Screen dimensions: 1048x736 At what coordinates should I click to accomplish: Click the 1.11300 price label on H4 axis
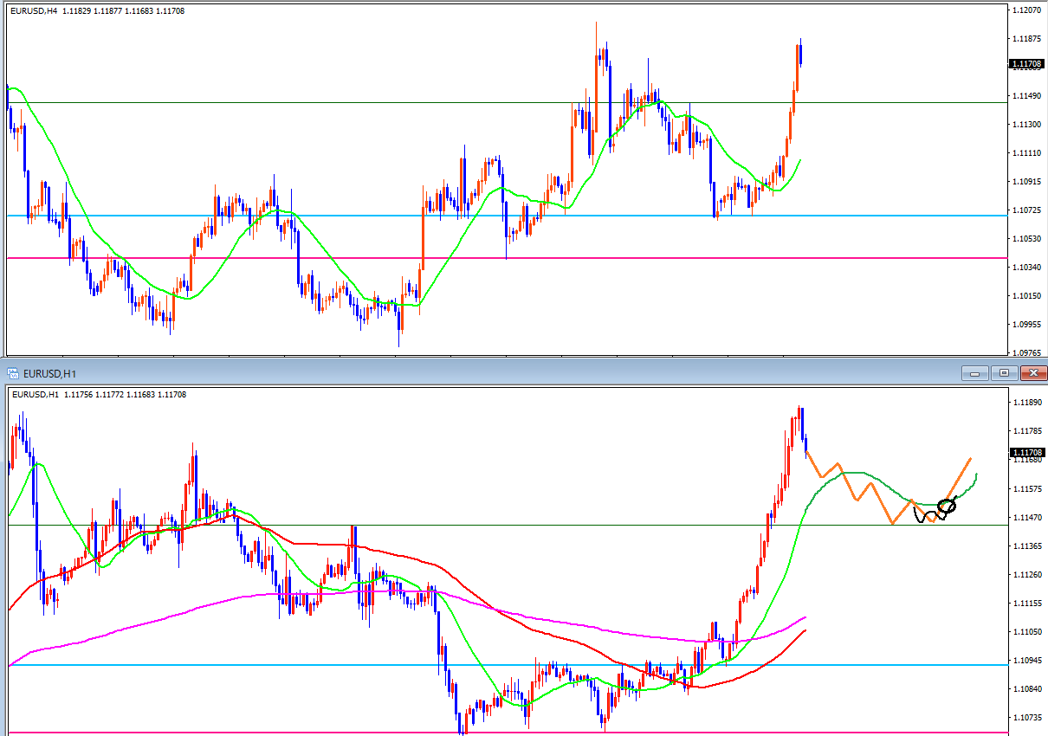tap(1026, 125)
